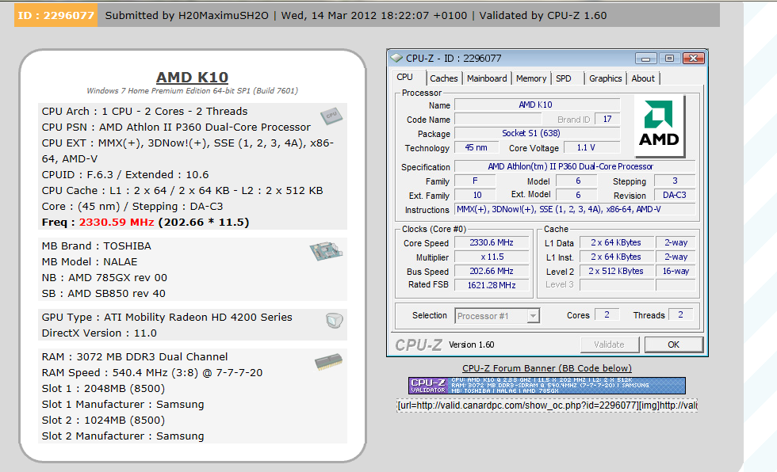Click the Bus Speed value 202.66 MHz
The height and width of the screenshot is (472, 777).
492,271
